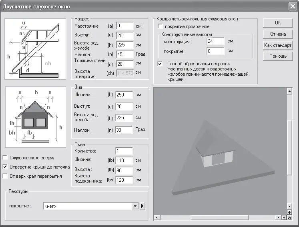Click the arrow button beside the texture dropdown
This screenshot has width=299, height=227.
[142, 206]
